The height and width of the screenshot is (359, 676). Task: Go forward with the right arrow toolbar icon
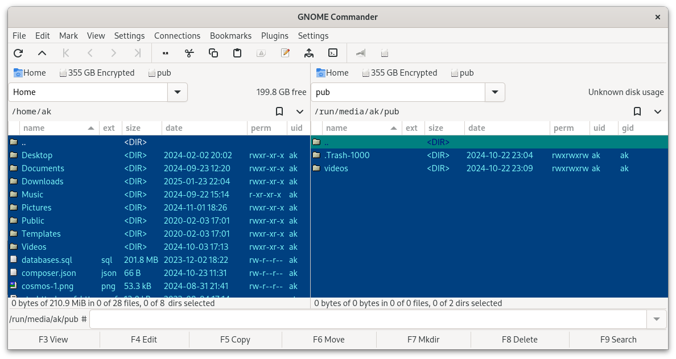(x=113, y=53)
